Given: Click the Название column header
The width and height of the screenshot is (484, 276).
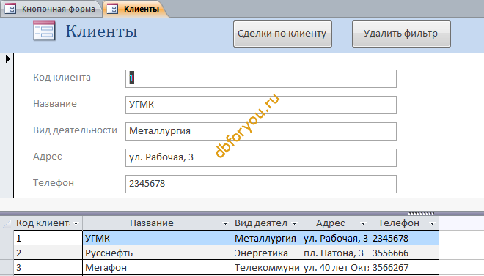Looking at the screenshot, I should tap(157, 223).
